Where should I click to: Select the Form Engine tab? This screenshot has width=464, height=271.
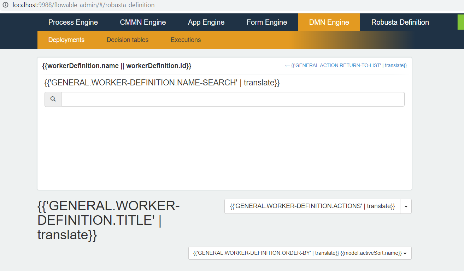point(267,22)
